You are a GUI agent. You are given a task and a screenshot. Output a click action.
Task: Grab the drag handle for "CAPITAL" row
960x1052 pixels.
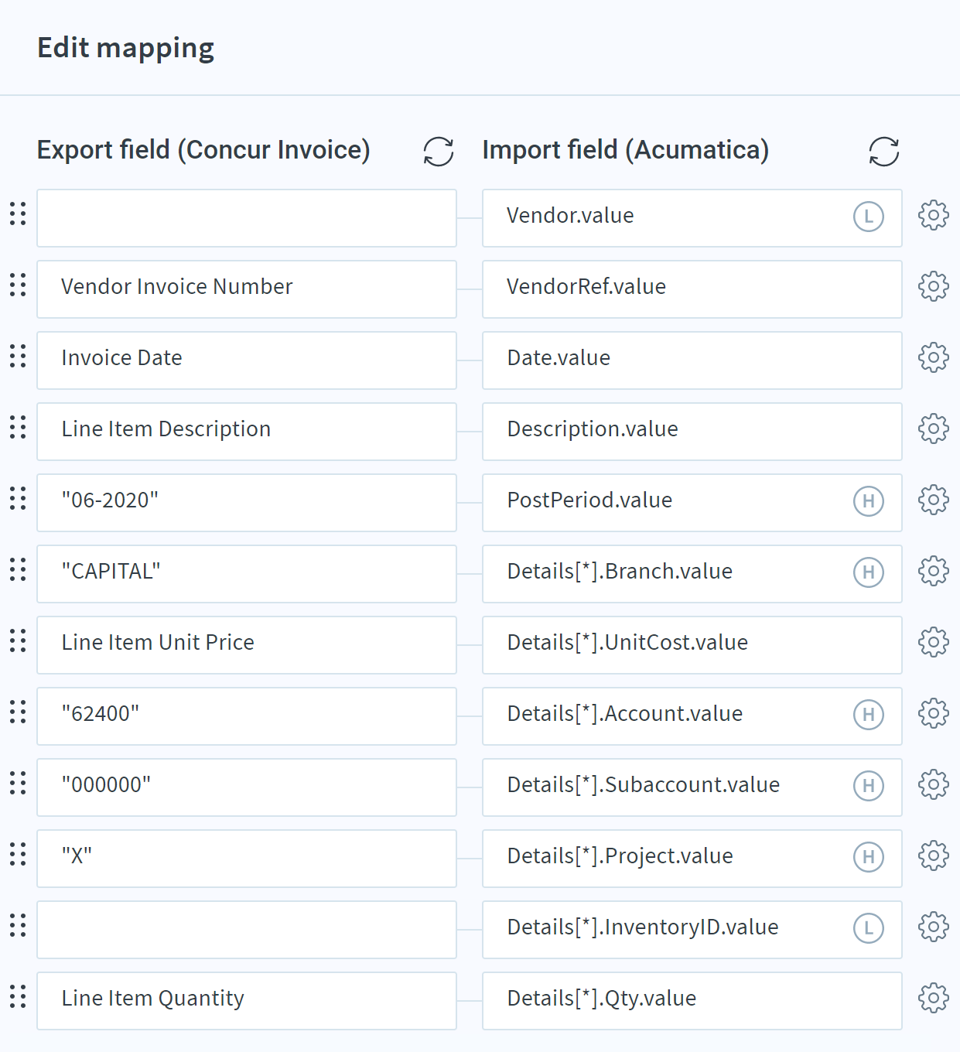(x=18, y=569)
